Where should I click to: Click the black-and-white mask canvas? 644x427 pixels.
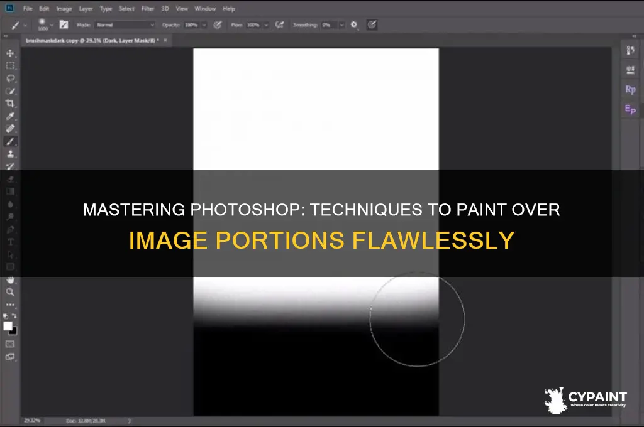coord(316,232)
